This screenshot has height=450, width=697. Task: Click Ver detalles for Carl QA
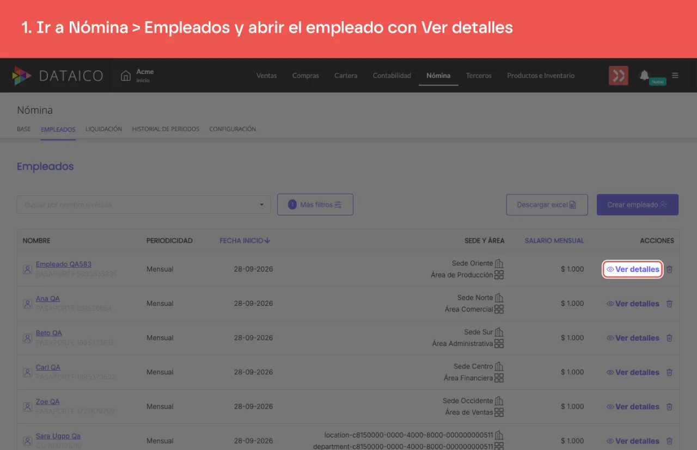tap(633, 372)
